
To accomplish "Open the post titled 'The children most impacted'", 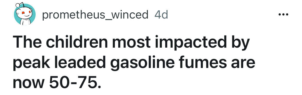I will click(x=134, y=62).
